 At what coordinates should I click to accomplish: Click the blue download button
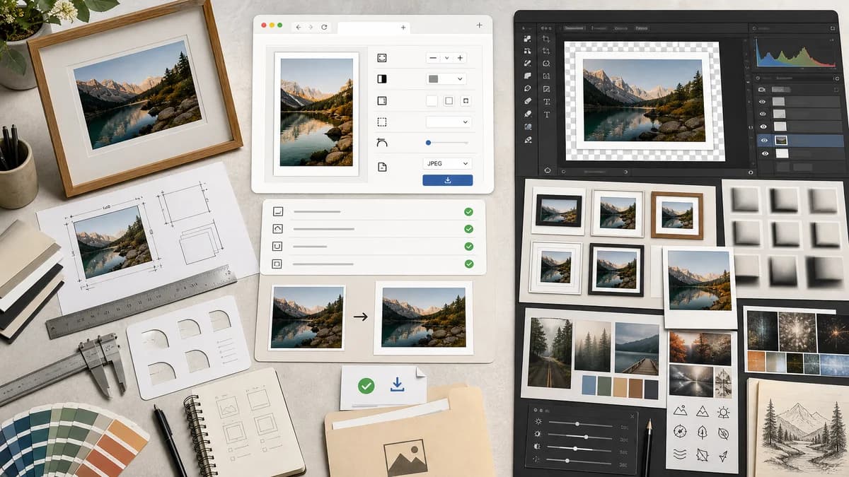[x=447, y=180]
